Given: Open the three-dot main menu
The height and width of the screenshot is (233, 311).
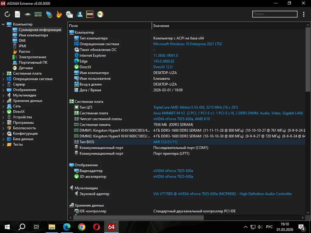Looking at the screenshot, I should pyautogui.click(x=304, y=14).
